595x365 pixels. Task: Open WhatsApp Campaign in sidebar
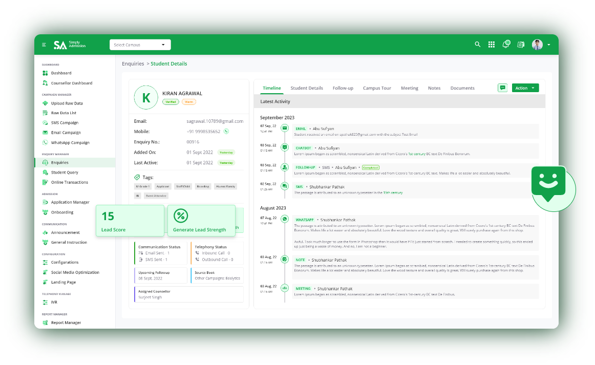coord(70,143)
